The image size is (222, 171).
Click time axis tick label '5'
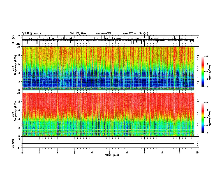point(110,153)
